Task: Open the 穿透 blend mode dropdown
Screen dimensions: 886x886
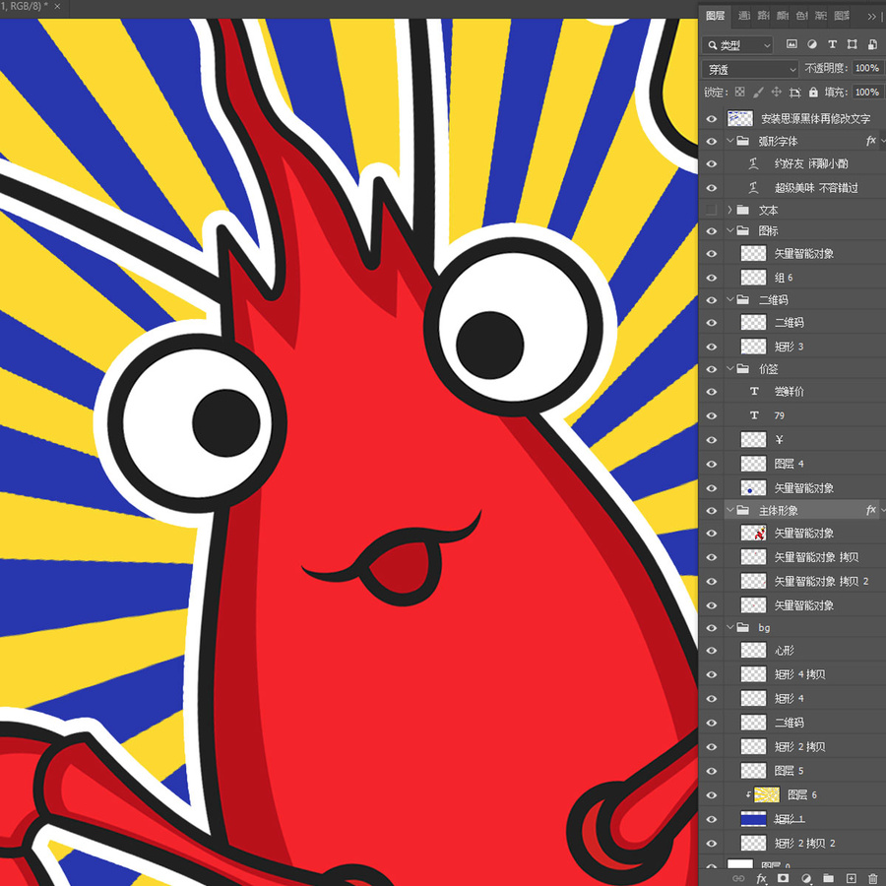Action: (750, 69)
